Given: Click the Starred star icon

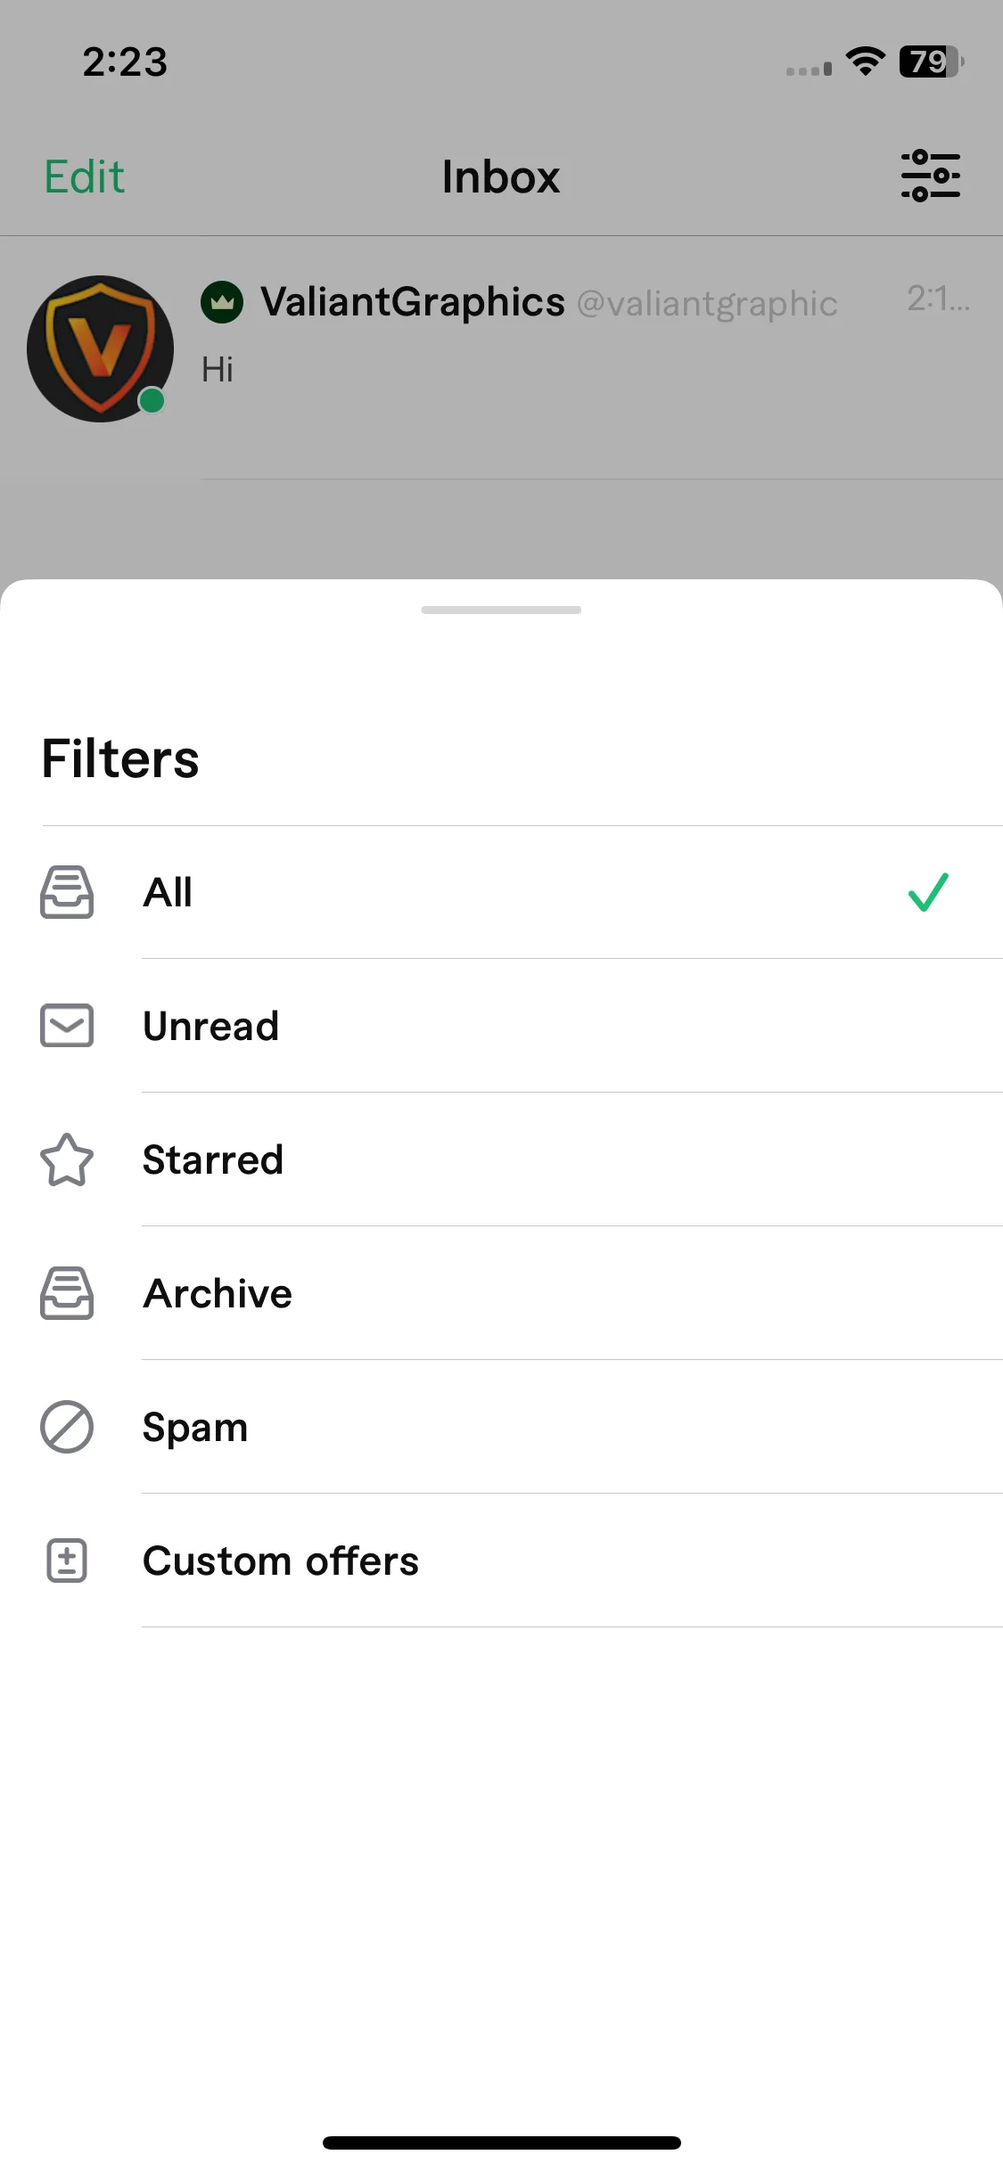Looking at the screenshot, I should pyautogui.click(x=67, y=1159).
